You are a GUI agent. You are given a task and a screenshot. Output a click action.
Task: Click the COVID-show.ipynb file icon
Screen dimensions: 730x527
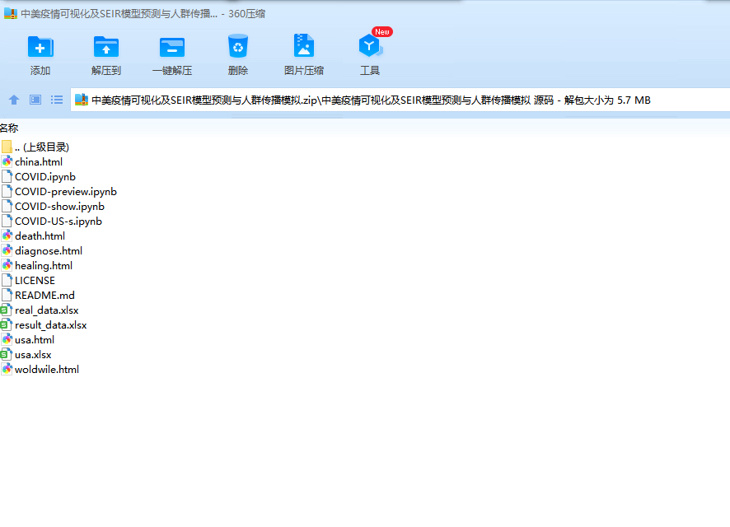pos(7,207)
